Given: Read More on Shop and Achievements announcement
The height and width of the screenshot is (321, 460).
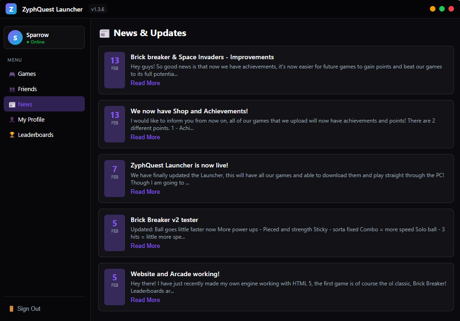Looking at the screenshot, I should [145, 137].
